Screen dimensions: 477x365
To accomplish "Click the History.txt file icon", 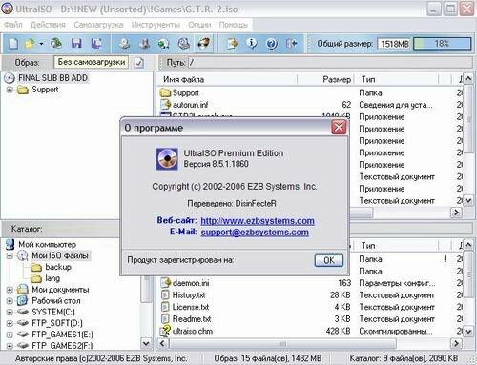I will point(165,295).
